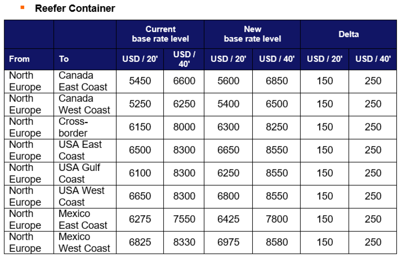This screenshot has height=258, width=402.
Task: Click the USA West Coast cell
Action: (x=85, y=196)
